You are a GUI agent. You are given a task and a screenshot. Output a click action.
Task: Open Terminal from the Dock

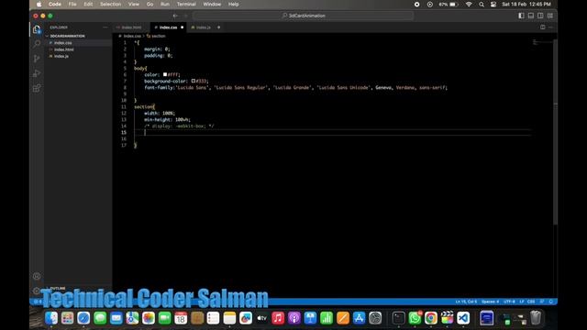point(398,318)
